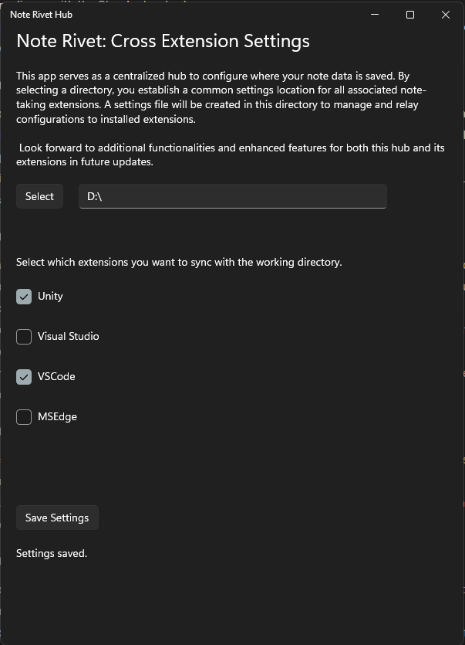Viewport: 465px width, 645px height.
Task: Click the VSCode label text
Action: (56, 377)
